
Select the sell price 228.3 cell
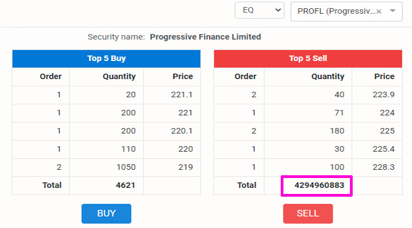click(384, 167)
